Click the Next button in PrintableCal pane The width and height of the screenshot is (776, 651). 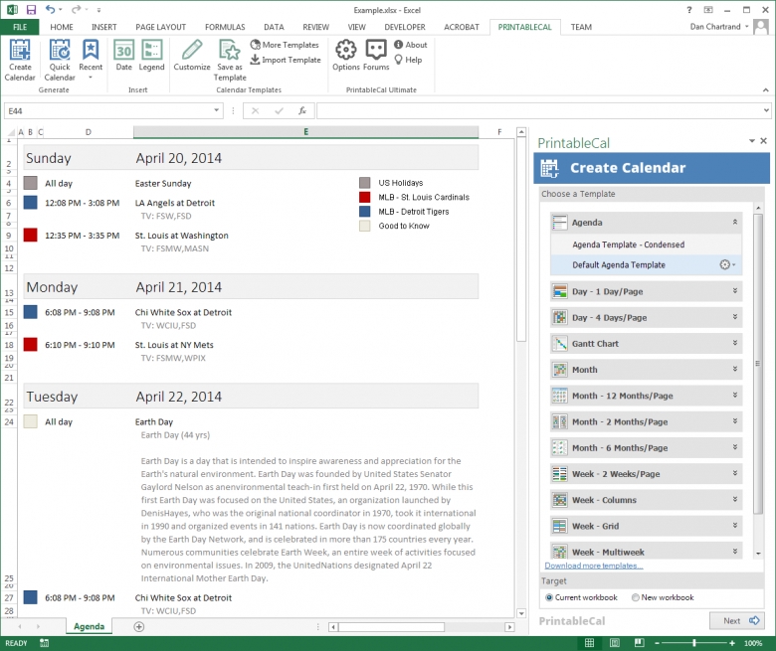pos(737,621)
